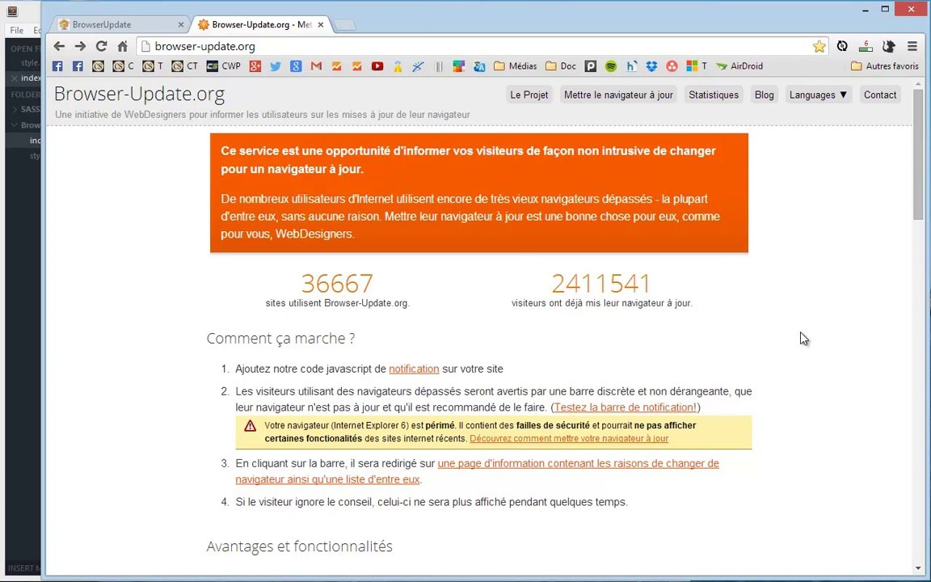The height and width of the screenshot is (582, 931).
Task: Click the scrollbar up arrow
Action: (x=918, y=84)
